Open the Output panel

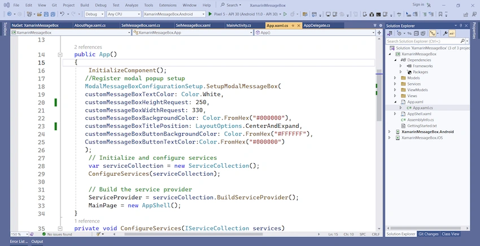[37, 241]
